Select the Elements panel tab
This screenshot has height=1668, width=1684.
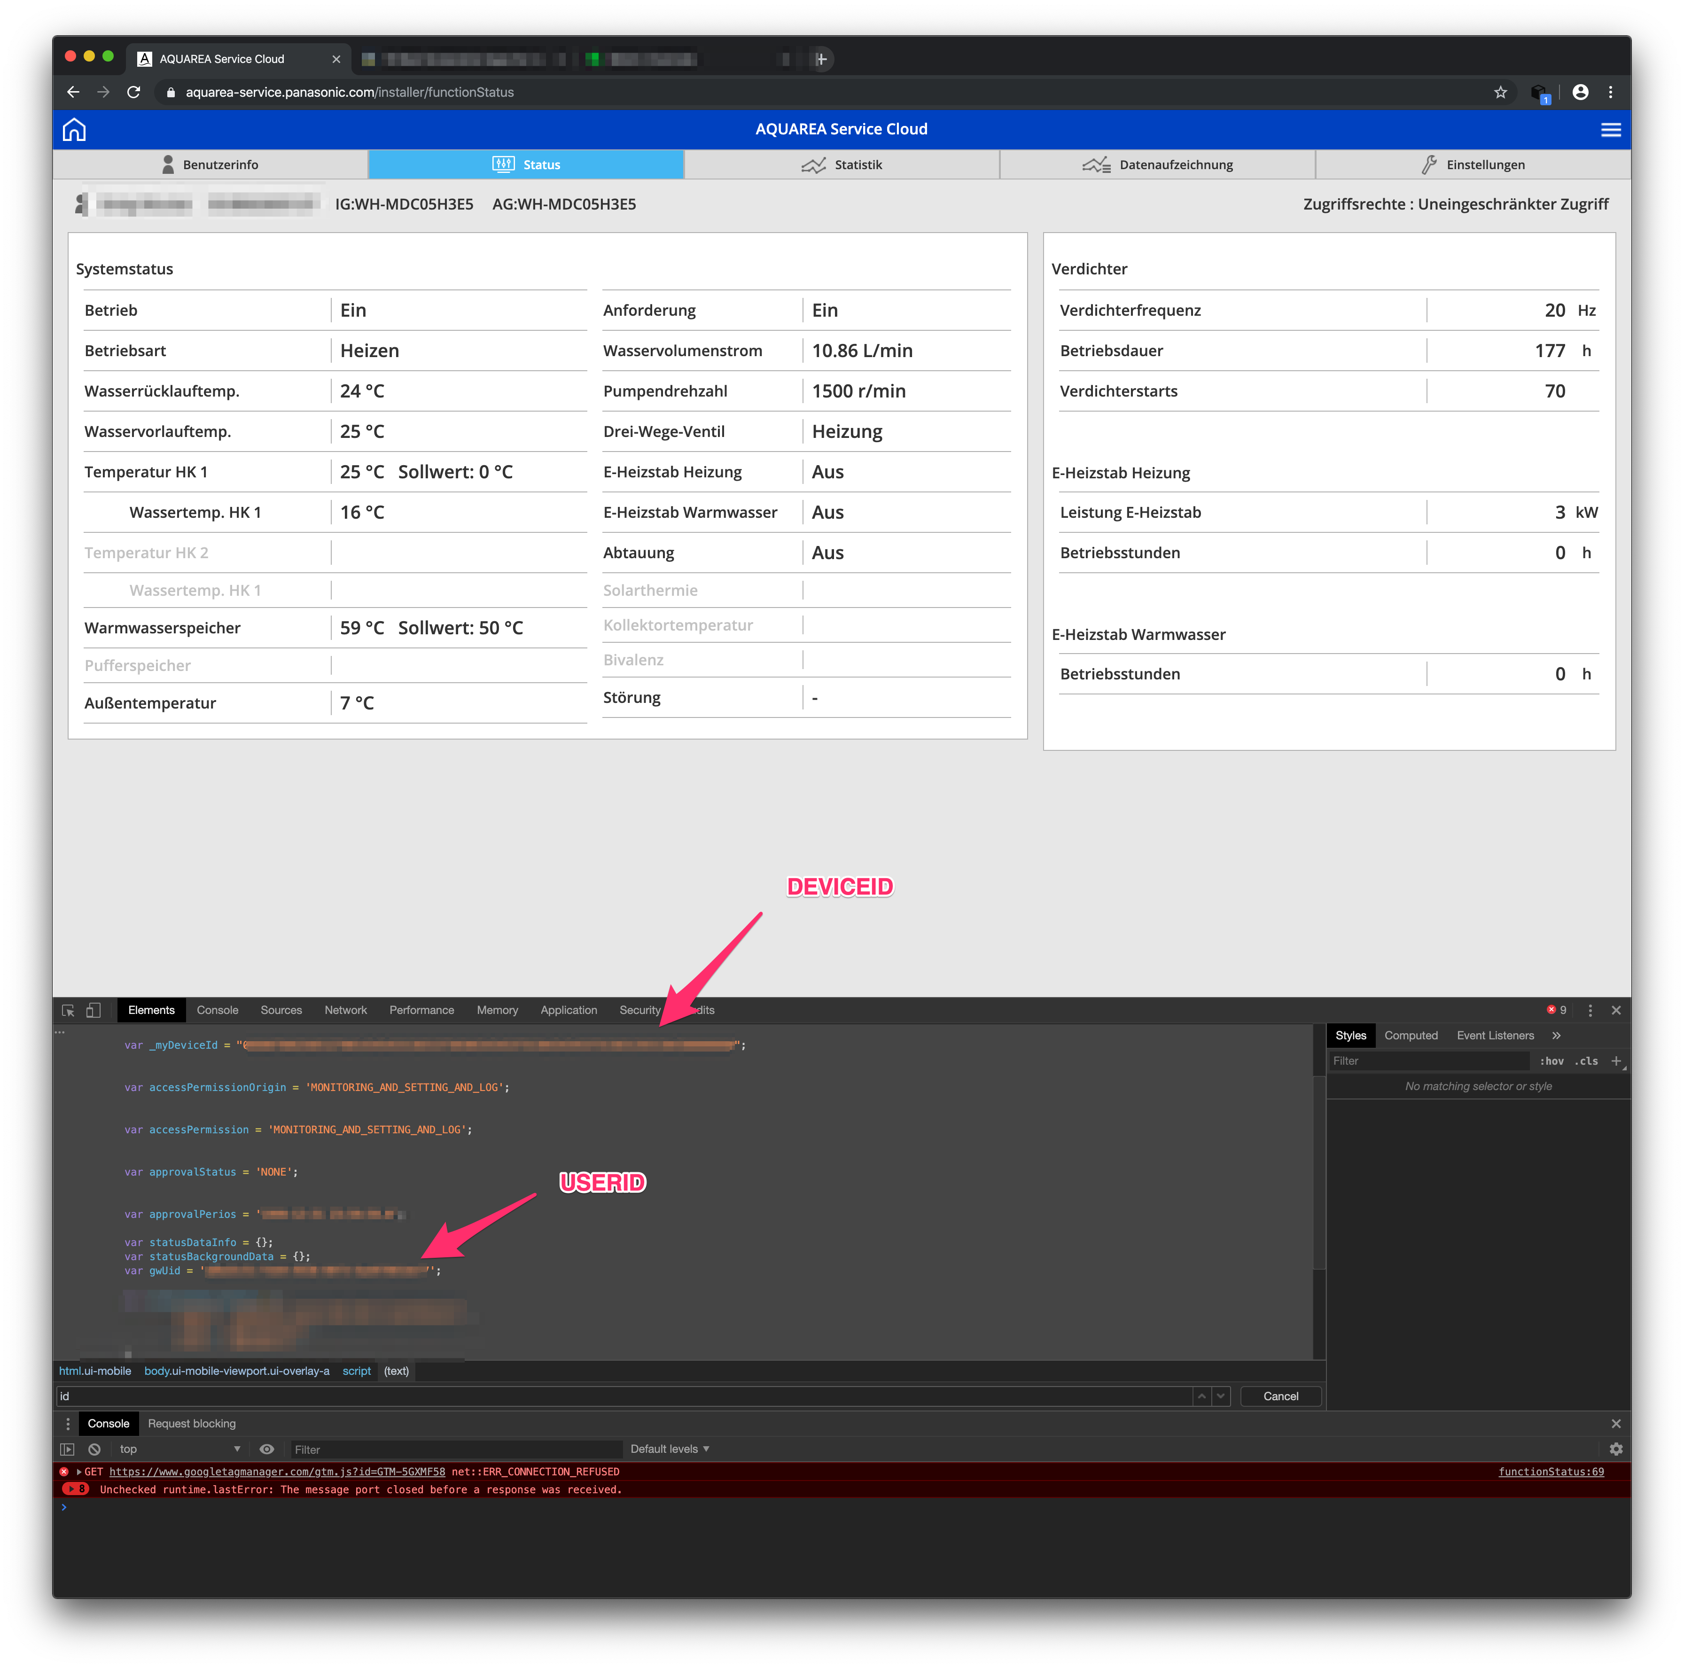tap(153, 1010)
